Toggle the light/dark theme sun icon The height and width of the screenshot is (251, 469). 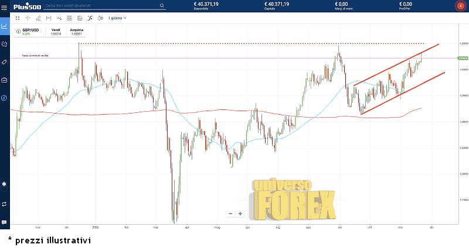pos(5,184)
